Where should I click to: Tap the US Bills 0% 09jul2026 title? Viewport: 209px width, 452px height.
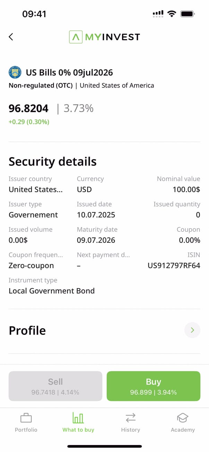click(69, 73)
